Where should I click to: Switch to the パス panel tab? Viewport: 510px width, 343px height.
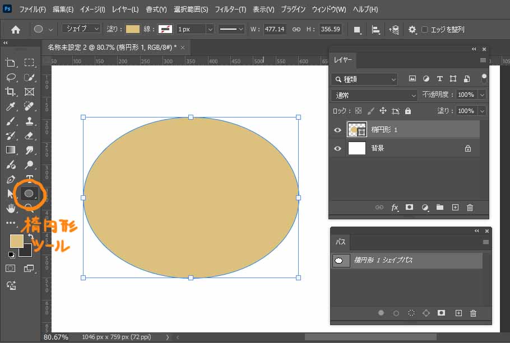tap(341, 242)
